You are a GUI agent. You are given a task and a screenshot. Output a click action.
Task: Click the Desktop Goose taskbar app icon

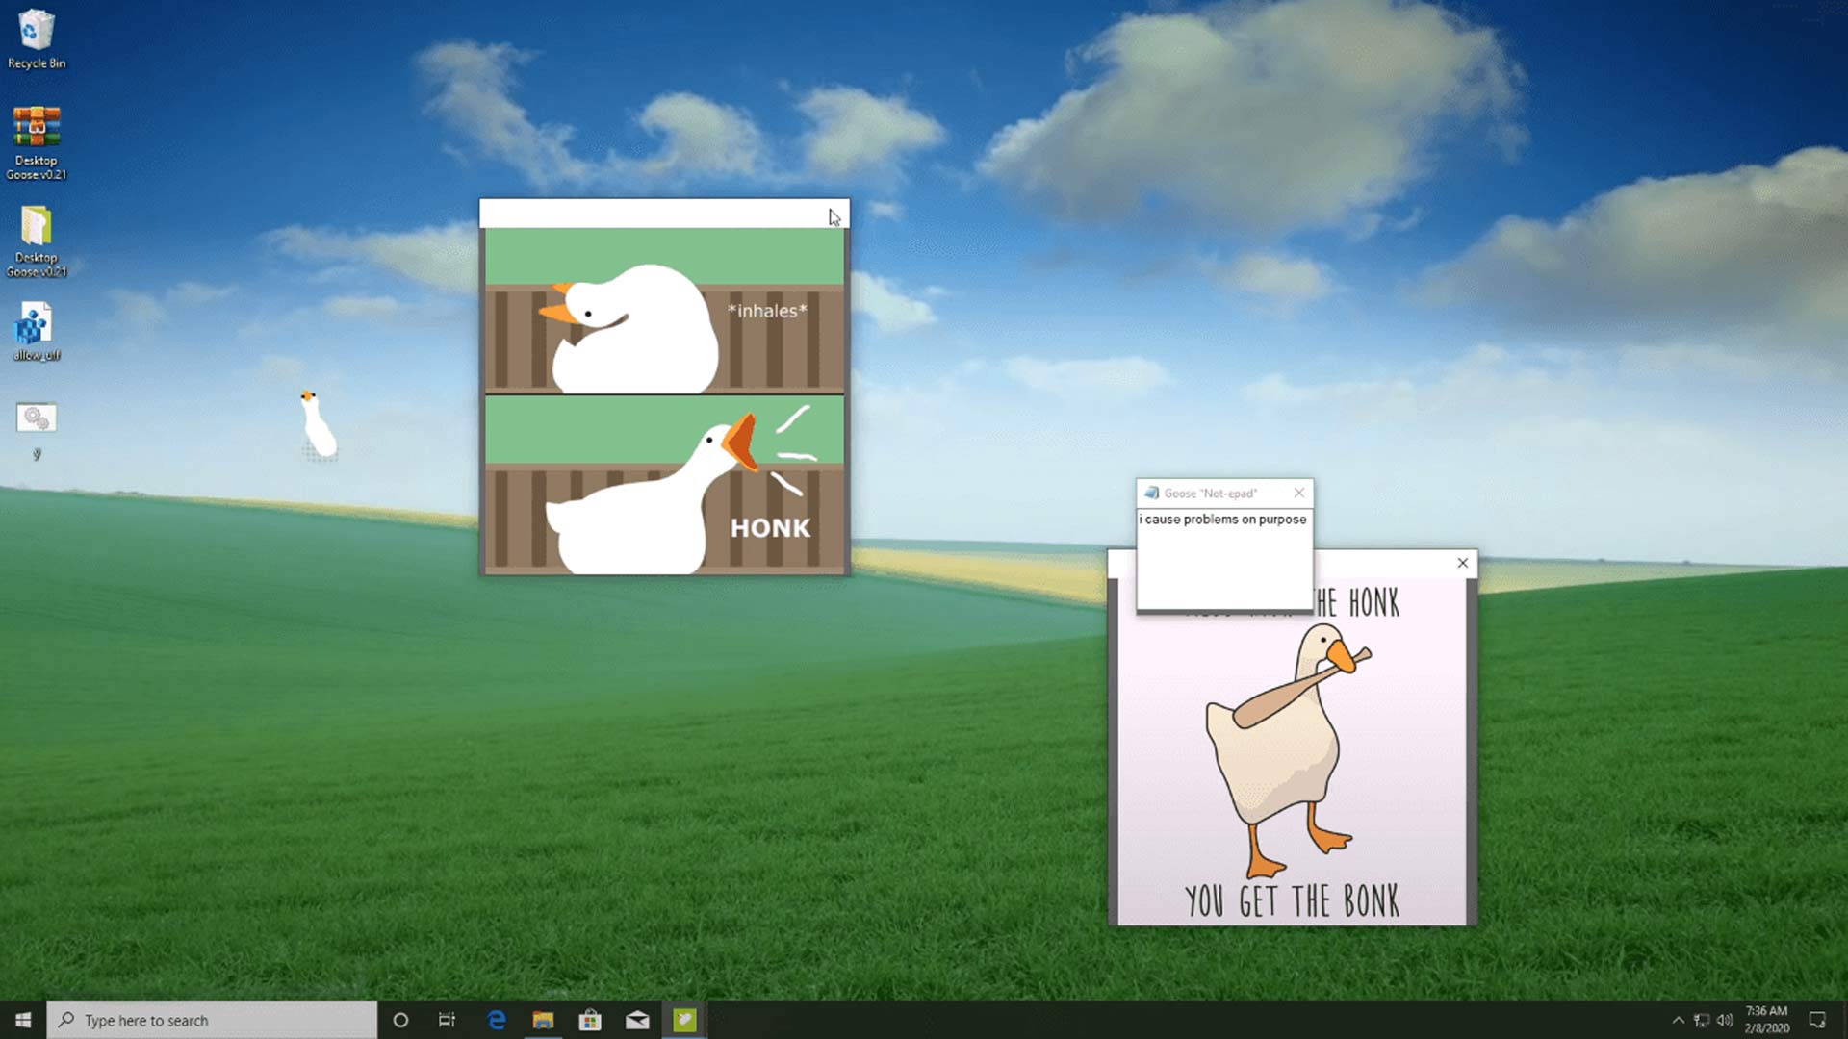pyautogui.click(x=684, y=1020)
